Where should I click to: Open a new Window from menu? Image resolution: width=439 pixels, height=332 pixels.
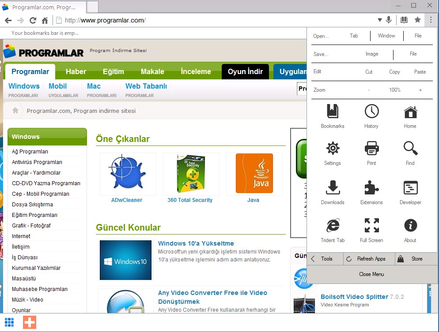pyautogui.click(x=386, y=36)
